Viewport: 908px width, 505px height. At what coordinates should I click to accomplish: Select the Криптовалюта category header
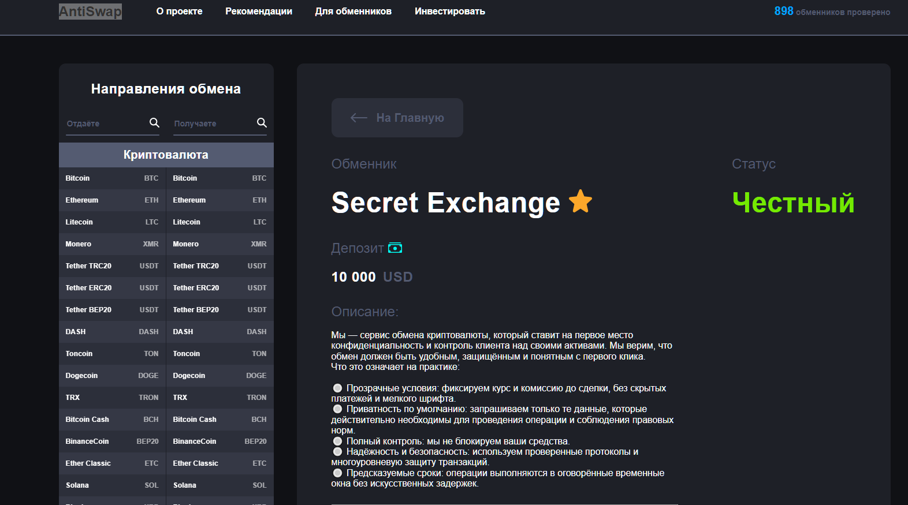pos(166,155)
